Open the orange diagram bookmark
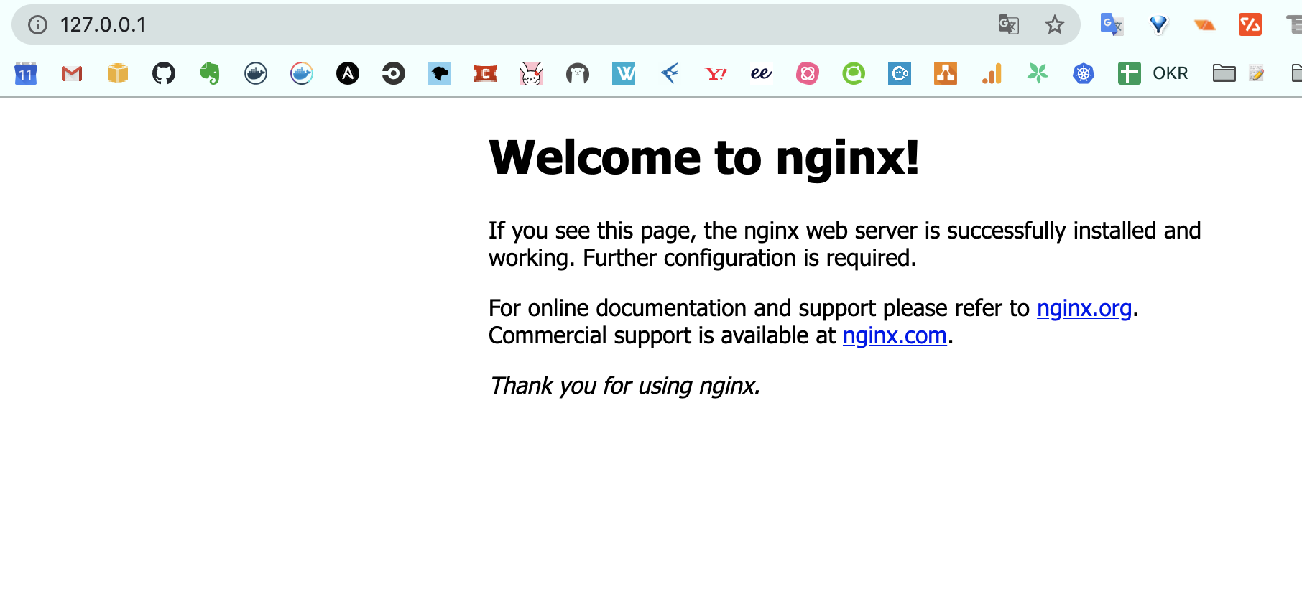Viewport: 1302px width, 602px height. pyautogui.click(x=946, y=73)
